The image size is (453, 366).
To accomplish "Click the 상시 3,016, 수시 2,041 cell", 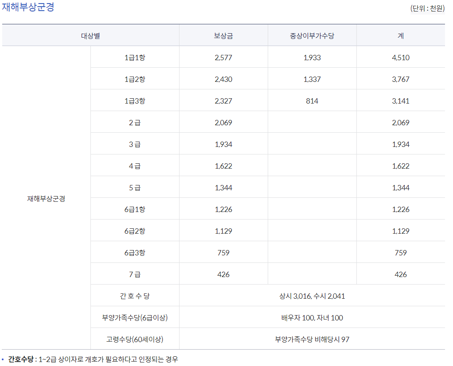I will pyautogui.click(x=312, y=296).
